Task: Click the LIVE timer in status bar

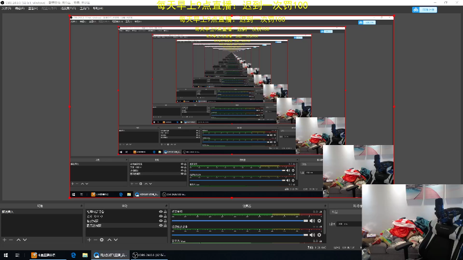Action: pos(344,248)
